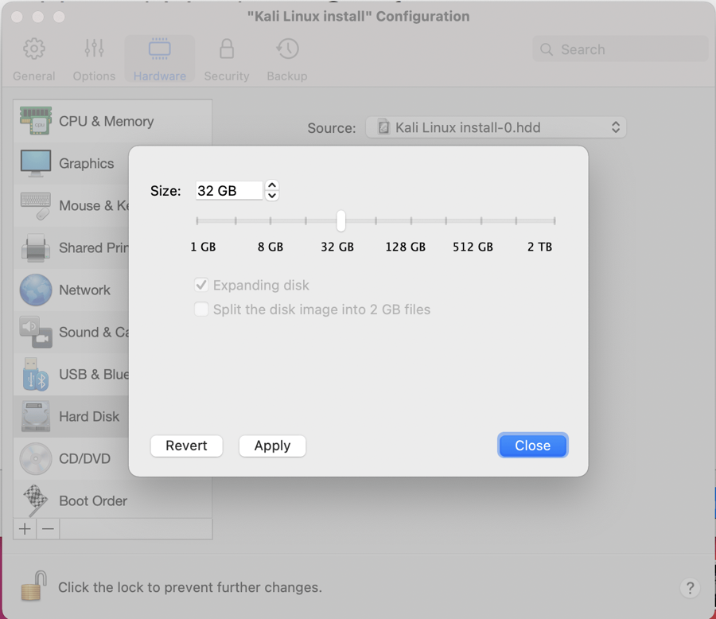Click the Revert button
The width and height of the screenshot is (716, 619).
pos(186,446)
